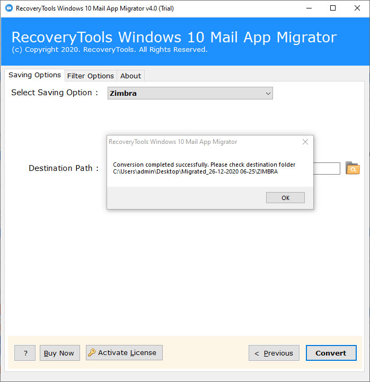Click the Buy Now button
The width and height of the screenshot is (370, 382).
[x=60, y=353]
